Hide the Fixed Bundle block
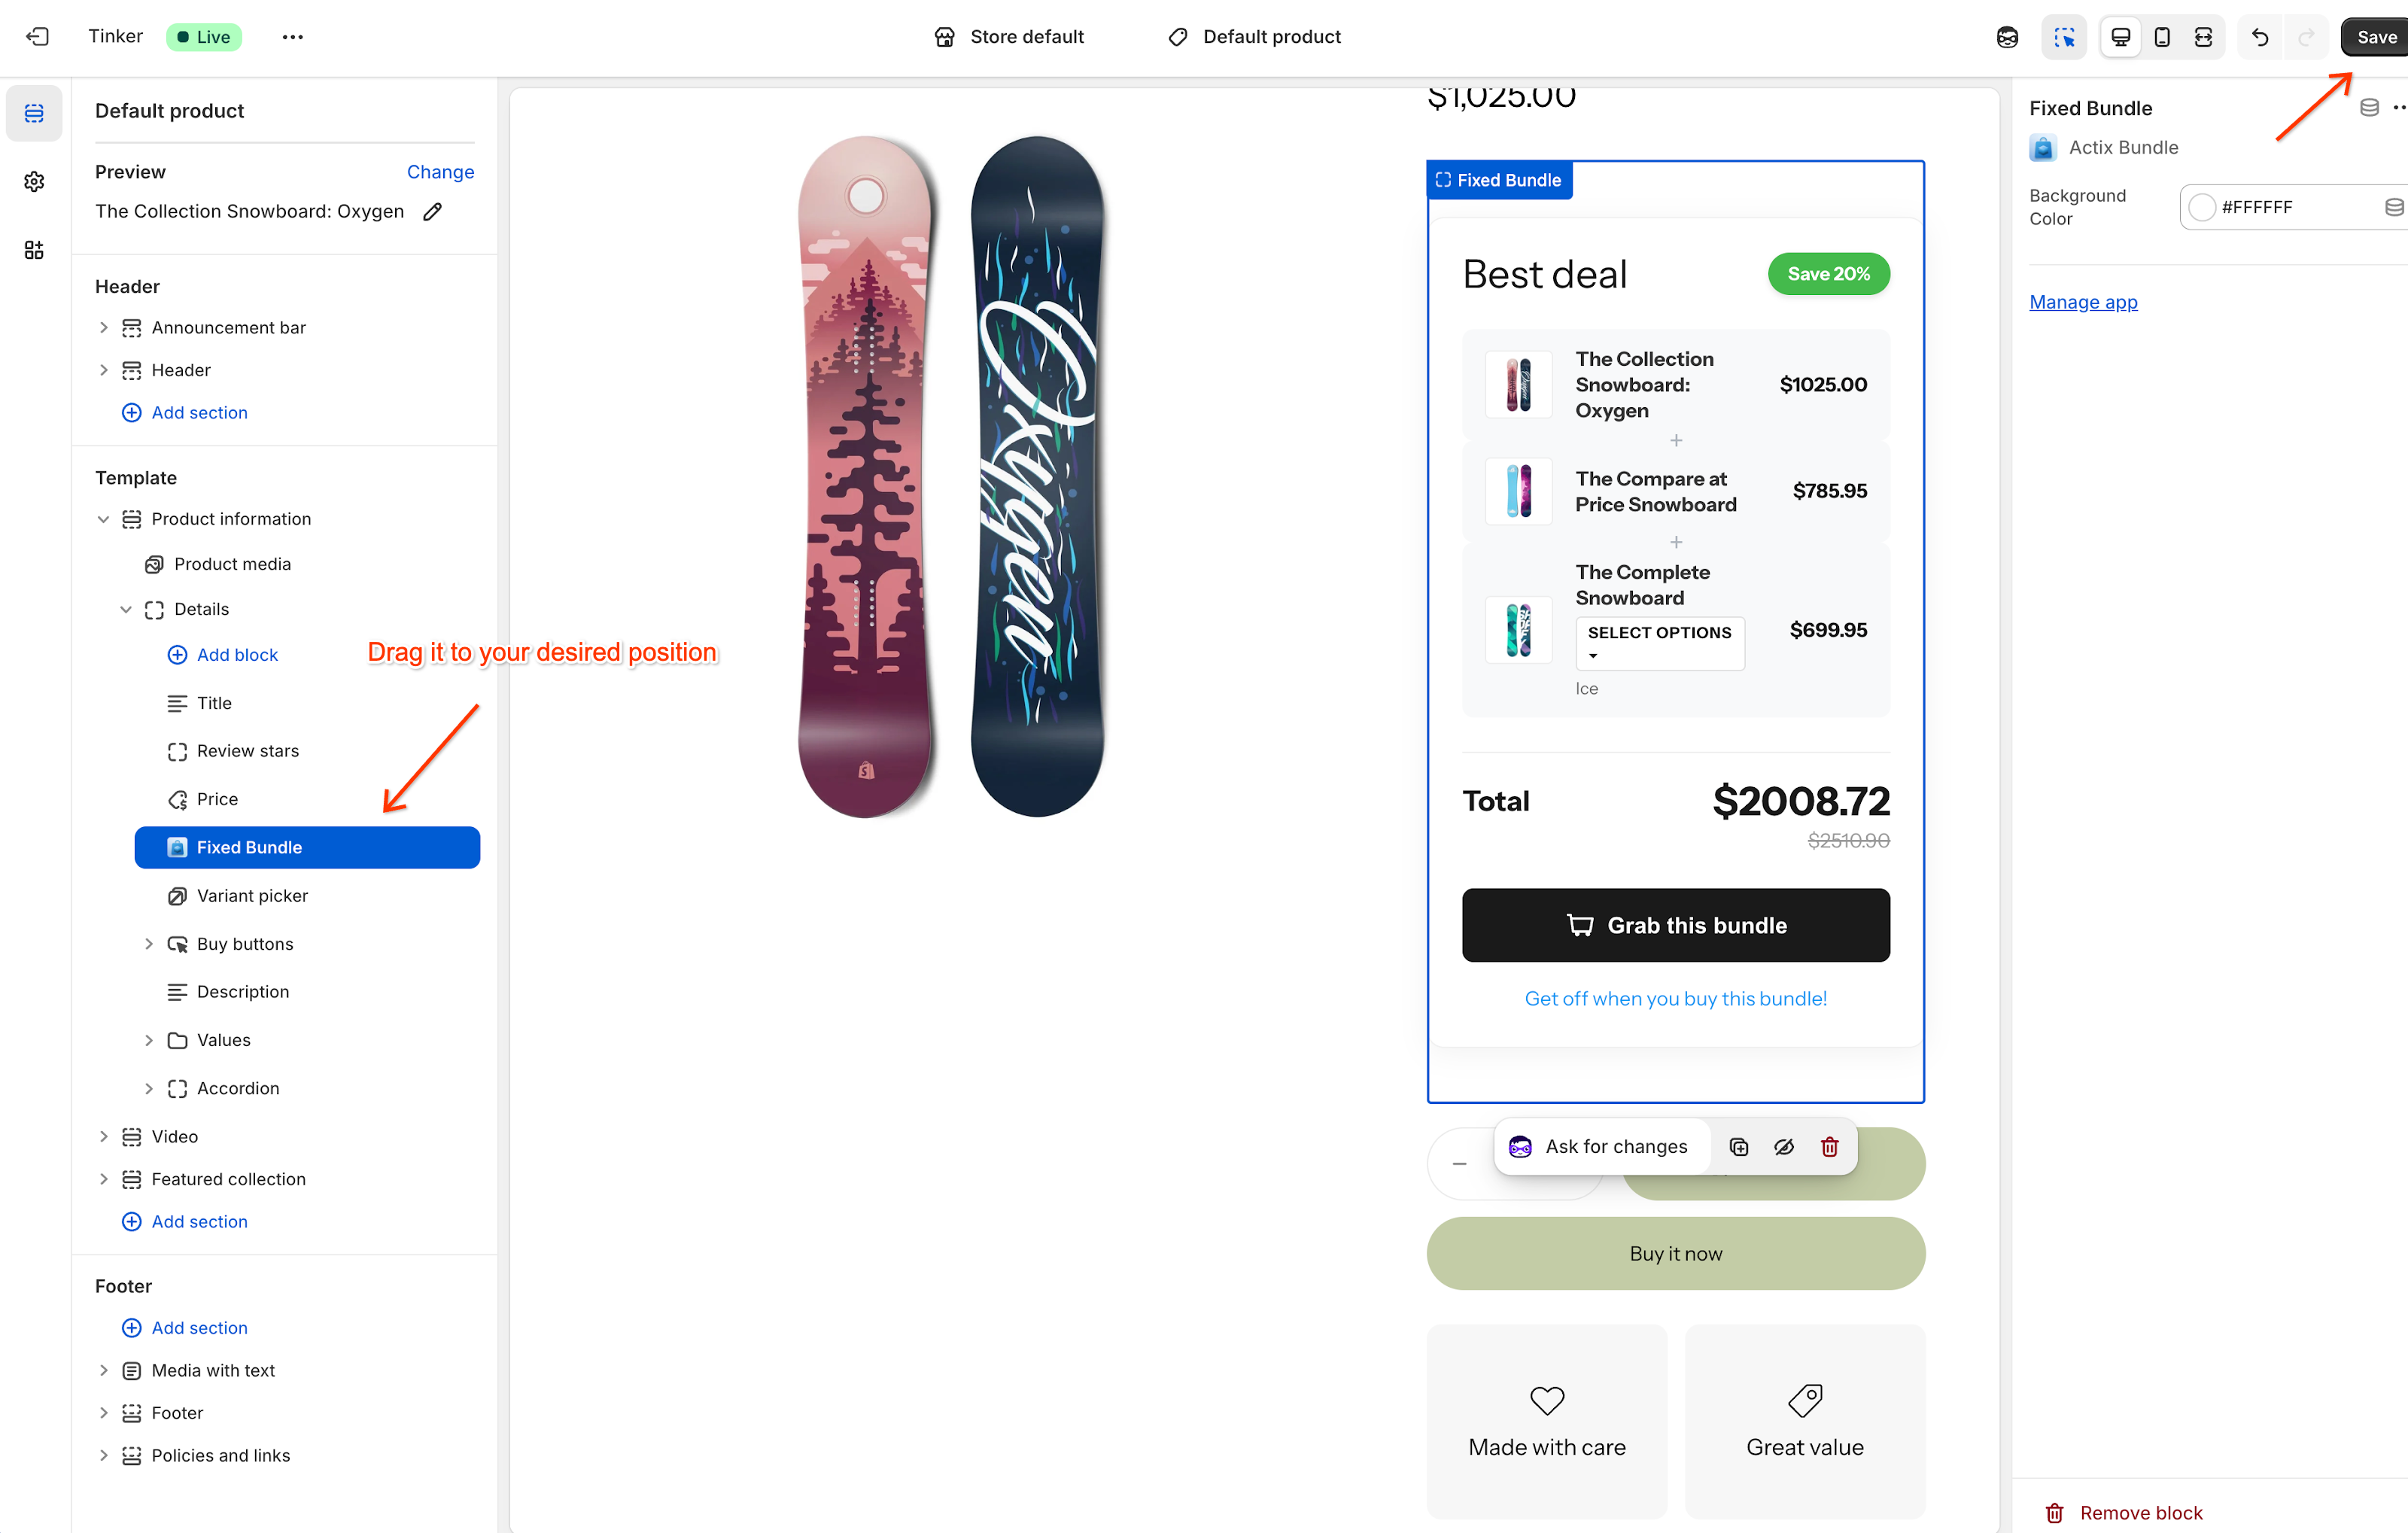This screenshot has width=2408, height=1533. tap(1784, 1146)
